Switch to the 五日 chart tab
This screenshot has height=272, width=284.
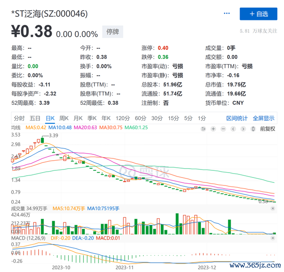pos(35,118)
